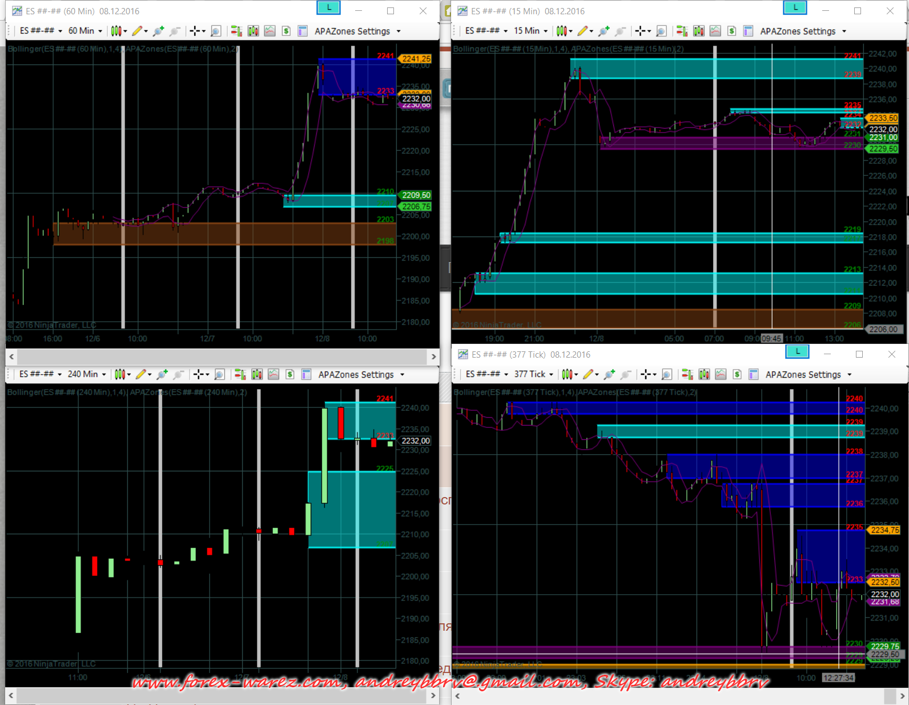Open indicators candlestick icon in 377 Tick chart toolbar
909x705 pixels.
[x=704, y=374]
